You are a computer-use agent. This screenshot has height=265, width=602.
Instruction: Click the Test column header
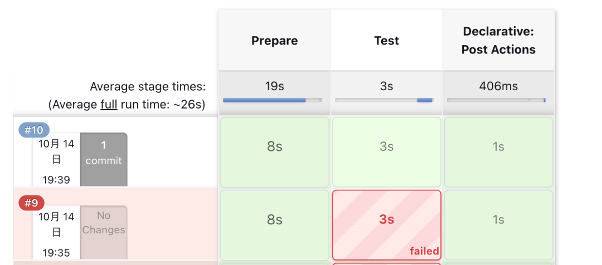(x=387, y=40)
